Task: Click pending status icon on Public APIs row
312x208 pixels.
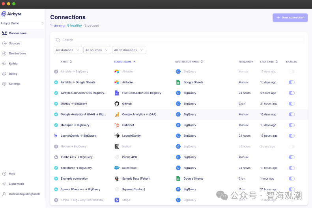Action: (x=56, y=157)
